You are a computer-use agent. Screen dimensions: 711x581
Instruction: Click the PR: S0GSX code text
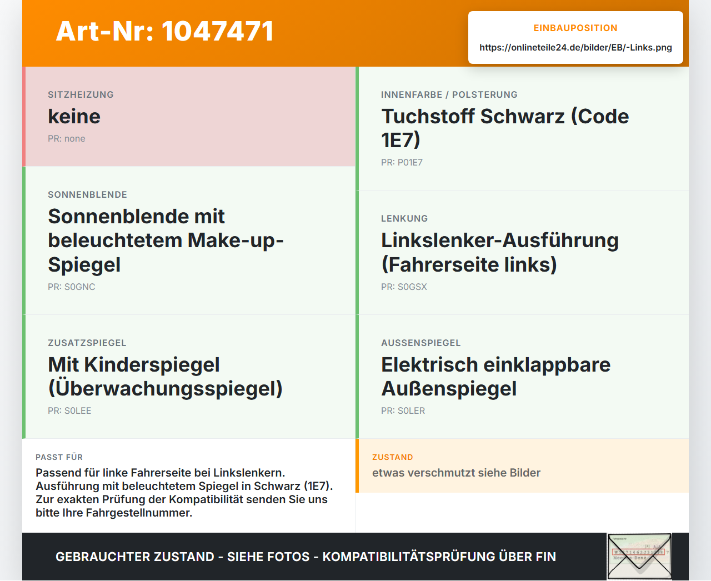404,287
